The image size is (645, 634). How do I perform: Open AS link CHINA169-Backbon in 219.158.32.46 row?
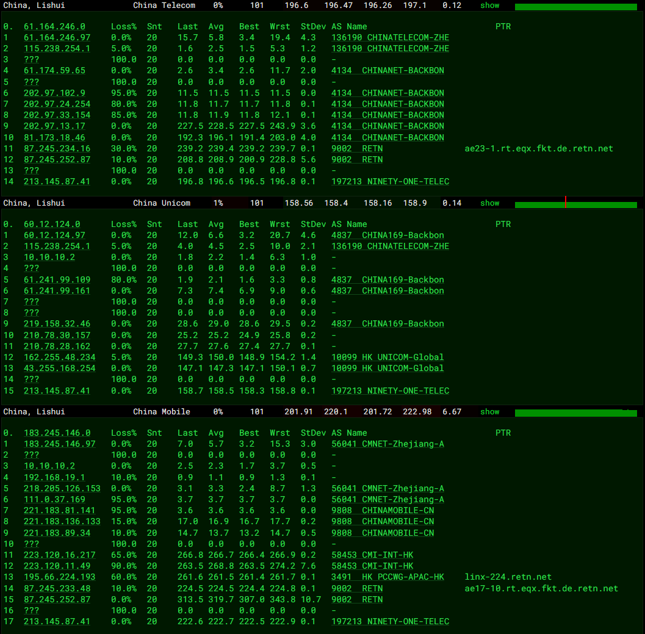(387, 324)
